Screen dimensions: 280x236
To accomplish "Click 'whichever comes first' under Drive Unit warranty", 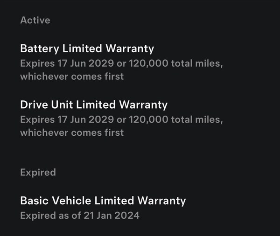I will coord(72,132).
